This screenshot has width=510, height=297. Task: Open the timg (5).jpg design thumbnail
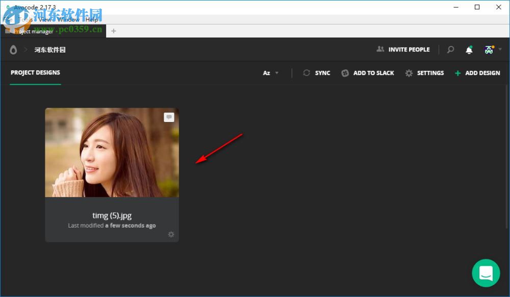pyautogui.click(x=112, y=152)
